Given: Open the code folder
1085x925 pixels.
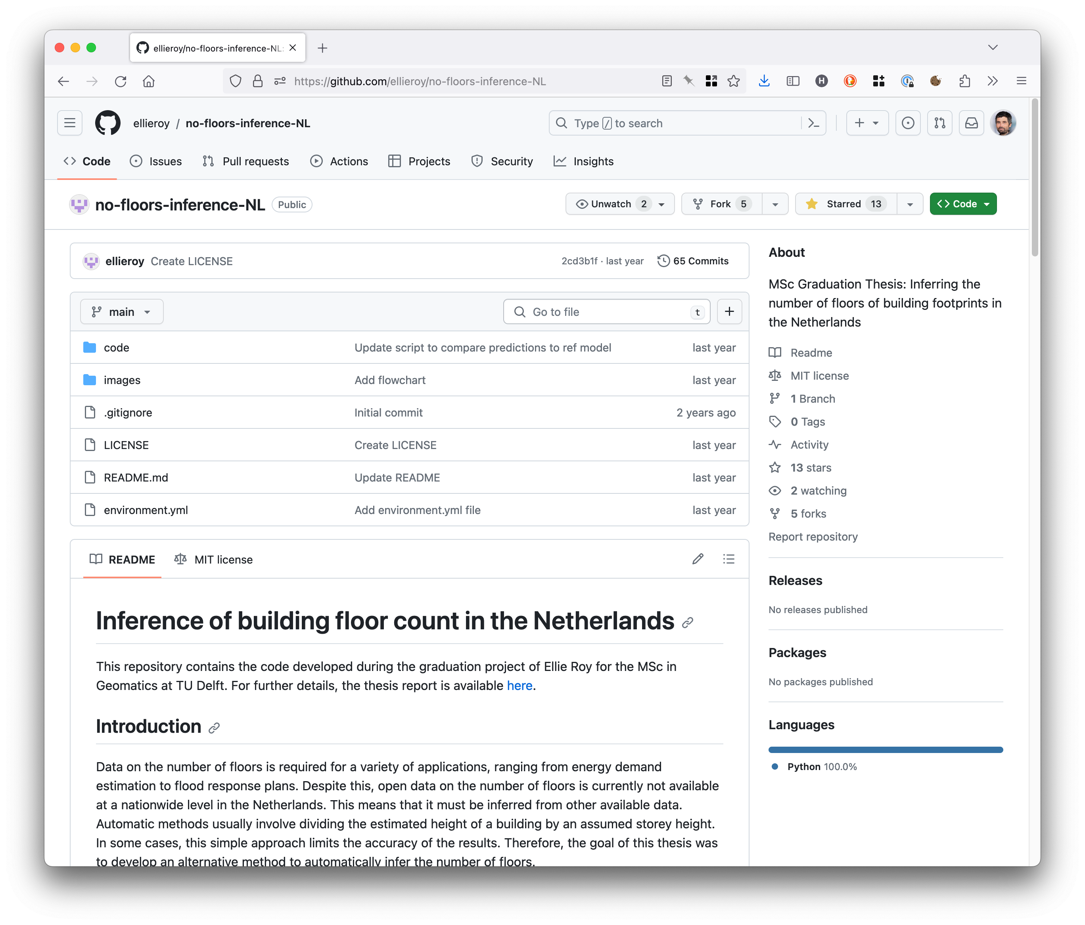Looking at the screenshot, I should pyautogui.click(x=116, y=348).
